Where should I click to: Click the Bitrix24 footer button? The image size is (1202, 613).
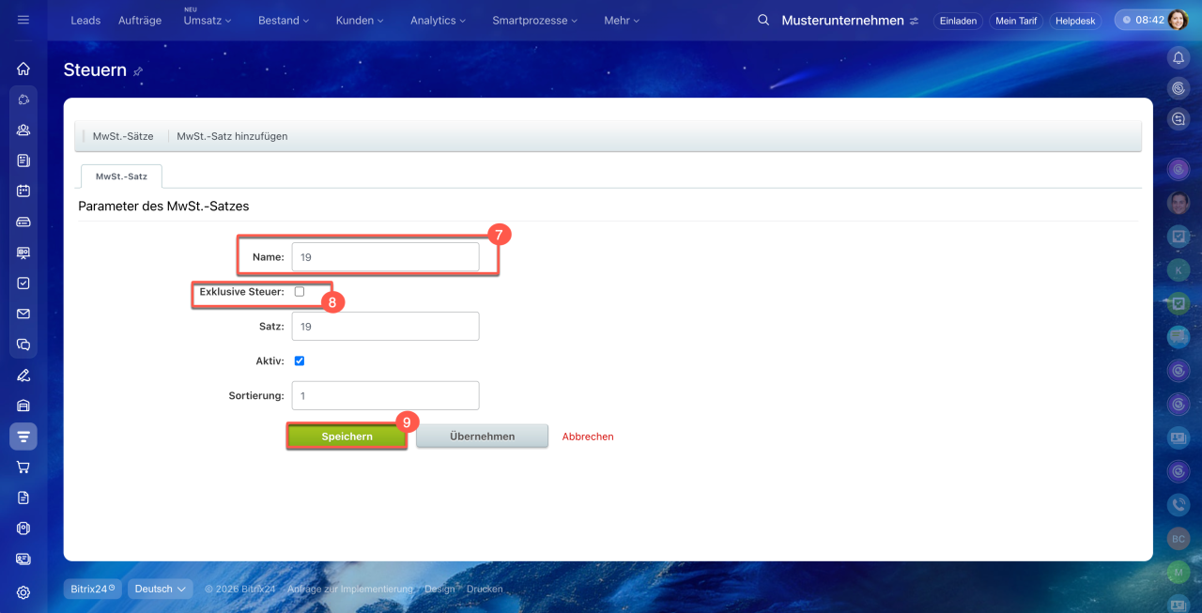coord(93,589)
